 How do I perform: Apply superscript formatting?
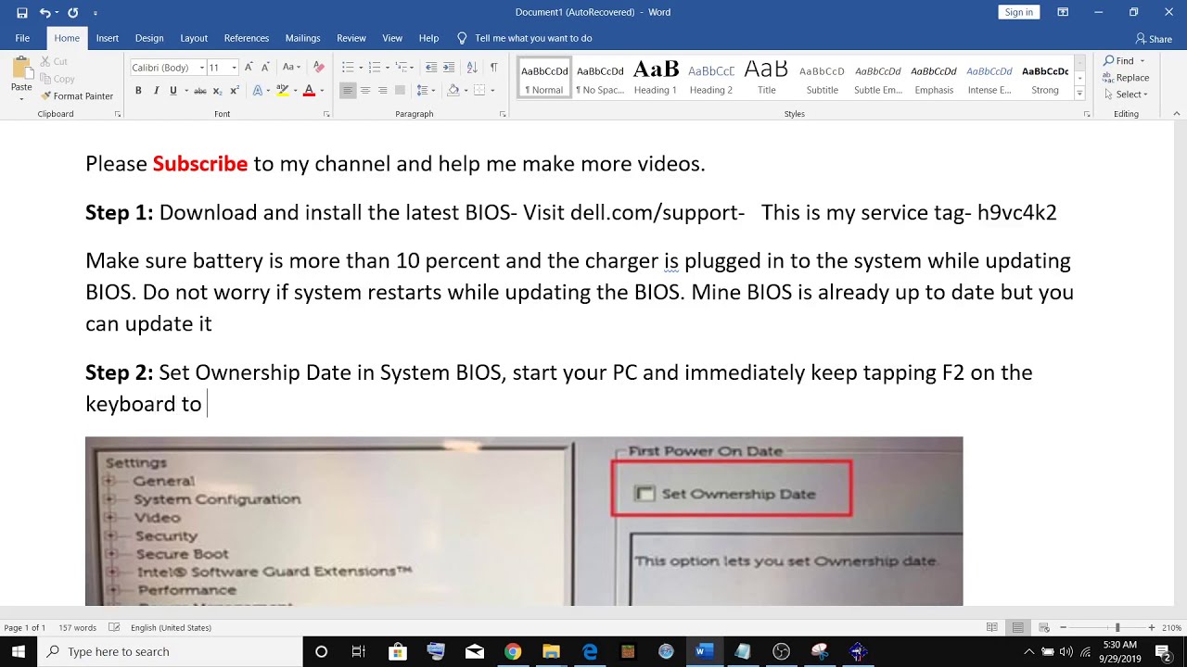tap(234, 91)
